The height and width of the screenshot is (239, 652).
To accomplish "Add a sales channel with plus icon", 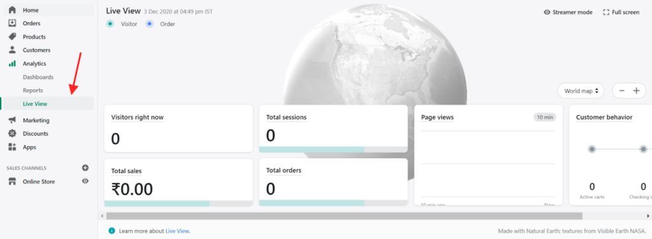I will pos(85,168).
